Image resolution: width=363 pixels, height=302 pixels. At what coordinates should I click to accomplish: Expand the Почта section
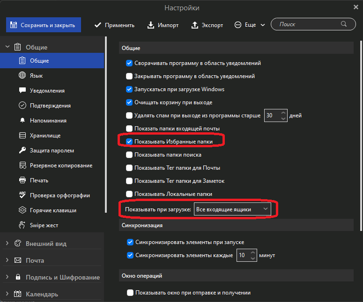(7, 260)
